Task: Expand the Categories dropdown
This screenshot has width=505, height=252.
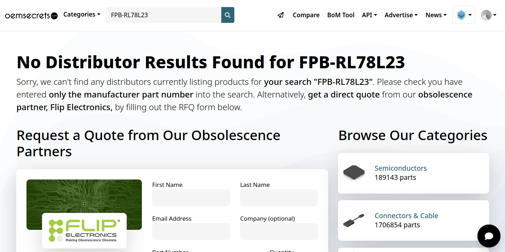Action: click(x=82, y=14)
